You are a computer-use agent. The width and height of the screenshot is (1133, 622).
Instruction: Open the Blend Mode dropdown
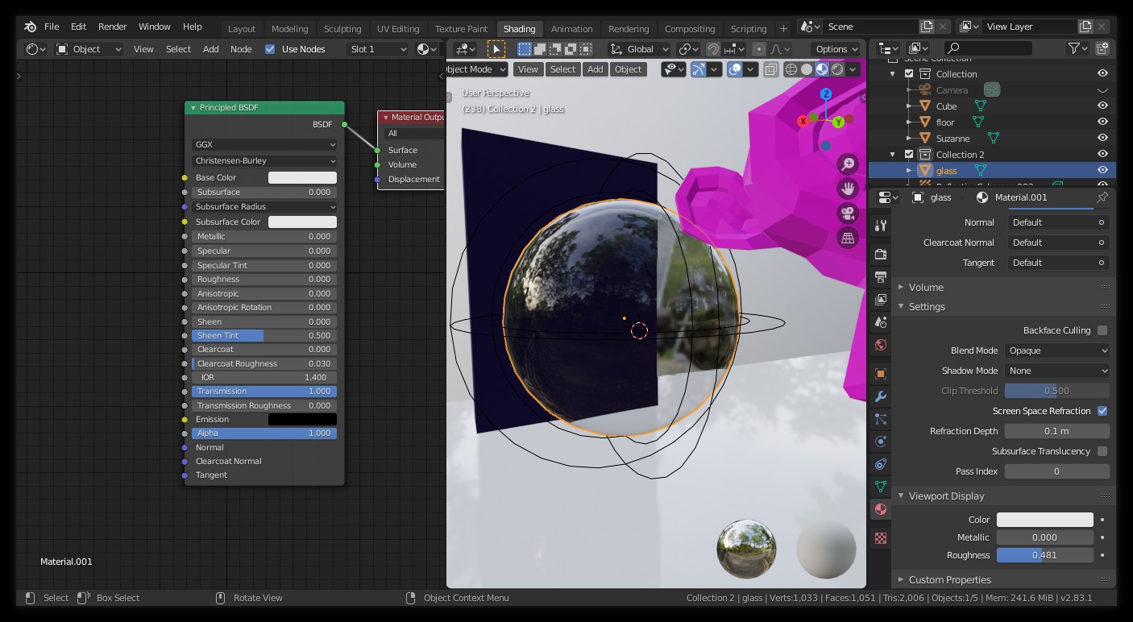(x=1056, y=350)
